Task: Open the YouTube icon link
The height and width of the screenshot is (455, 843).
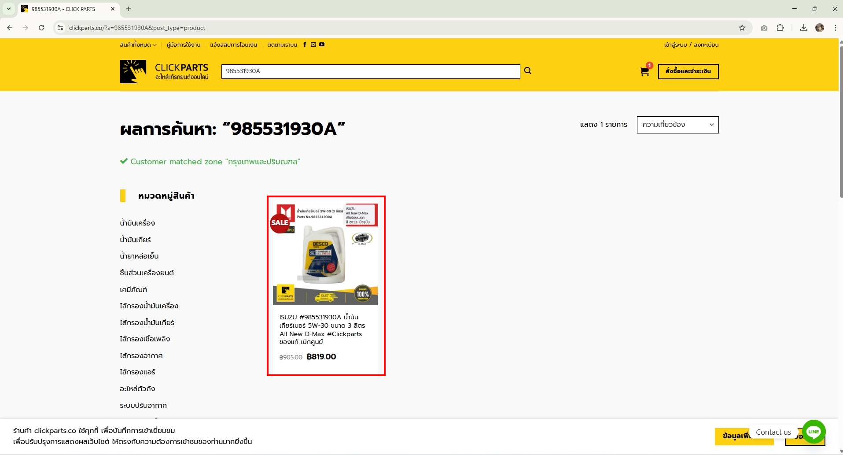Action: pyautogui.click(x=322, y=44)
